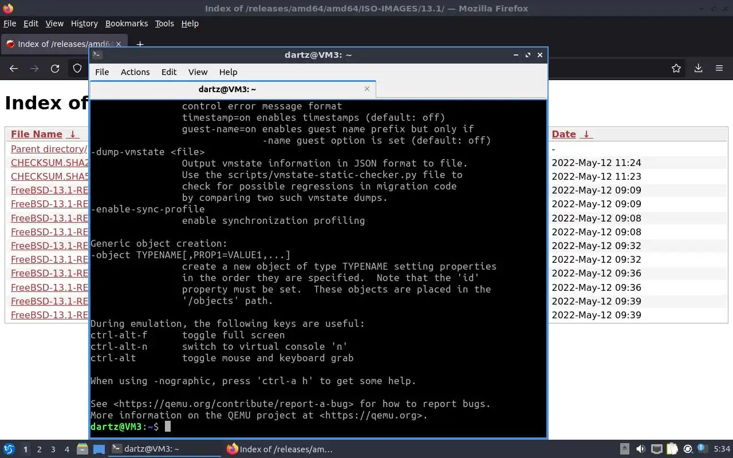The image size is (733, 458).
Task: Click the Firefox reload page icon
Action: (55, 68)
